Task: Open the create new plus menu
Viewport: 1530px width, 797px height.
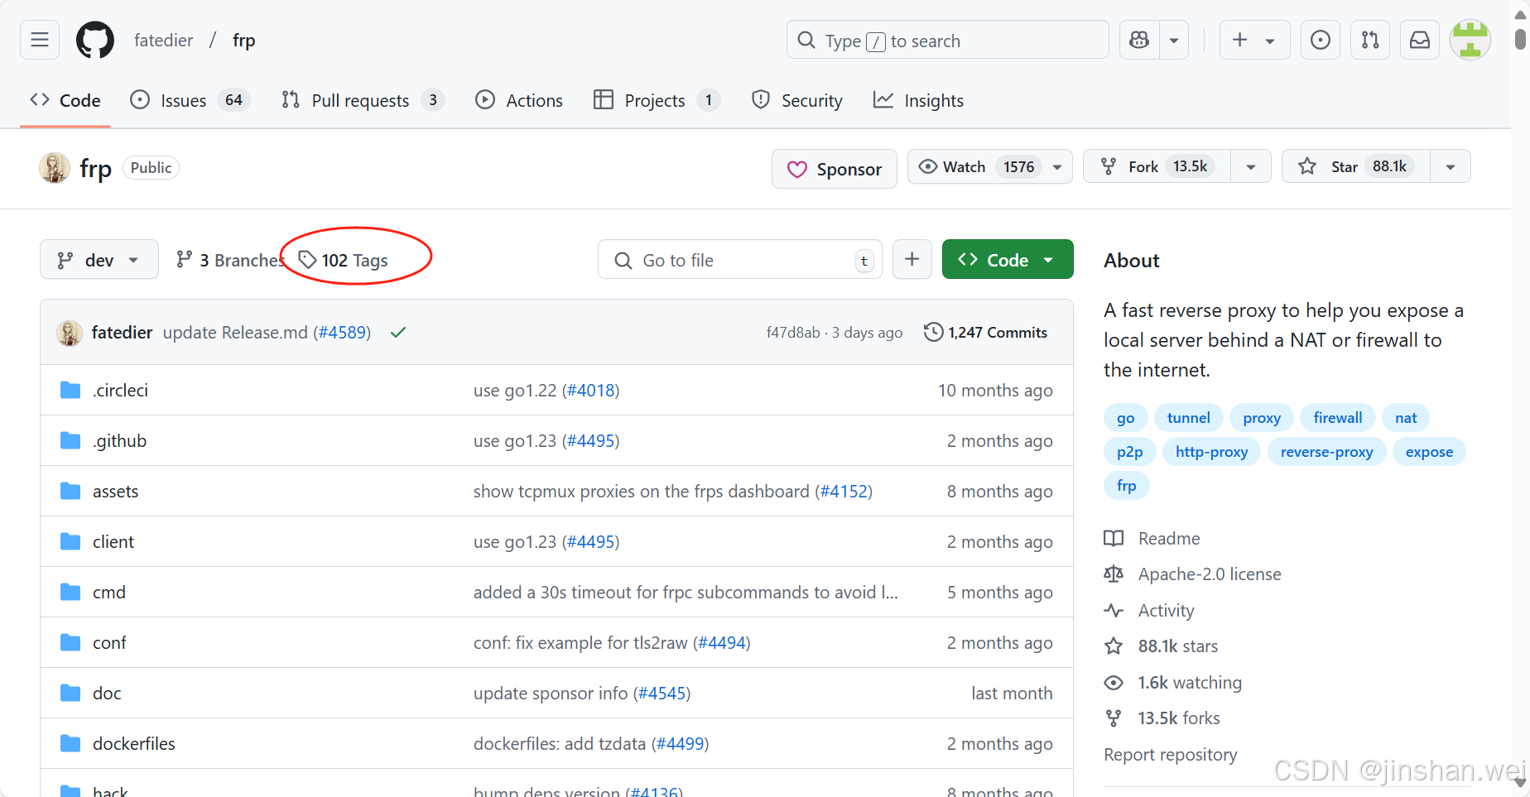Action: click(1254, 40)
